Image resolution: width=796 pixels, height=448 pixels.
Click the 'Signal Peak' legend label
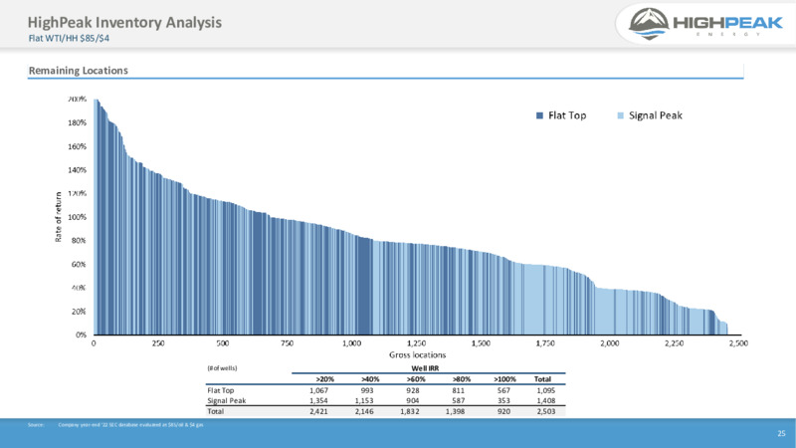[656, 115]
